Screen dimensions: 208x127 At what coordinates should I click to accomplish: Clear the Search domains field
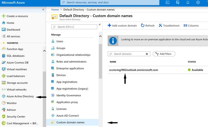coord(147,54)
